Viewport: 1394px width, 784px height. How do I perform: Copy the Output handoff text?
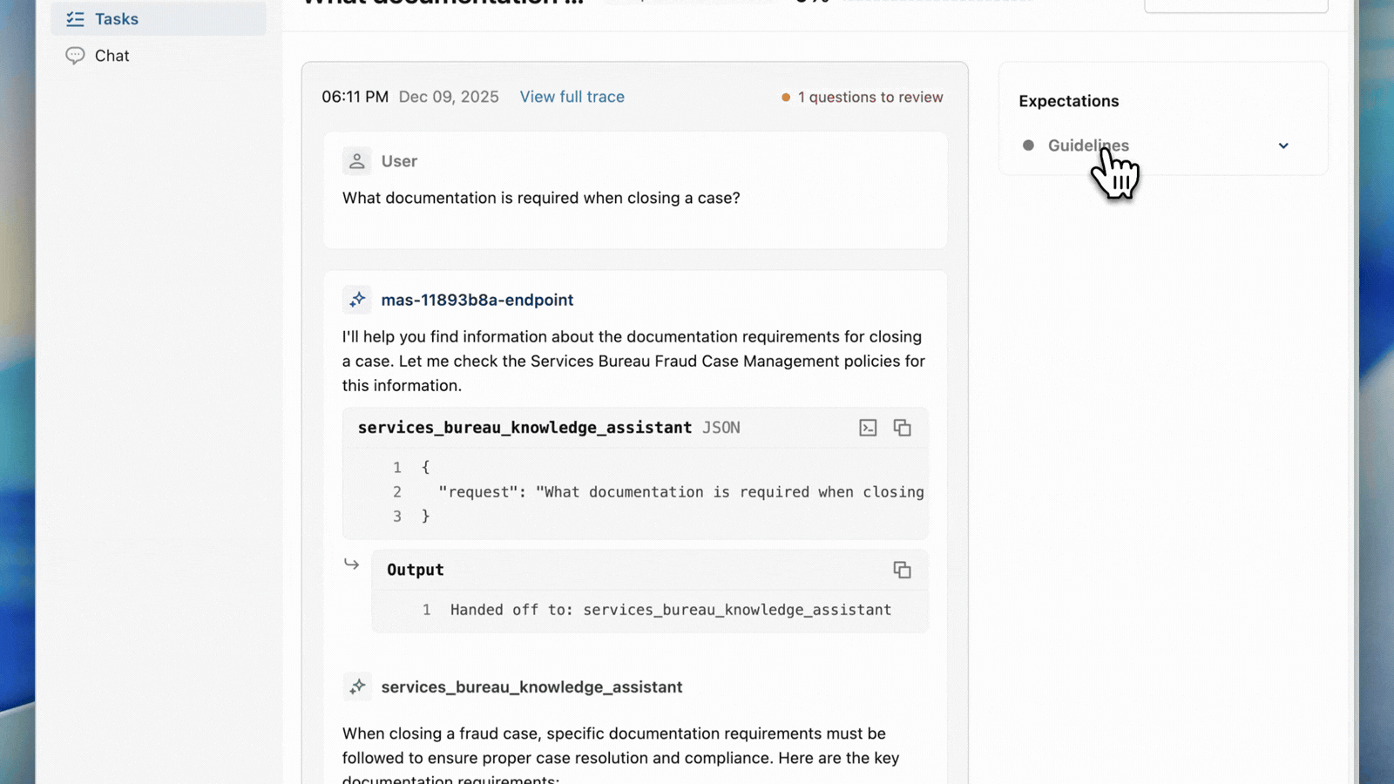[x=903, y=569]
